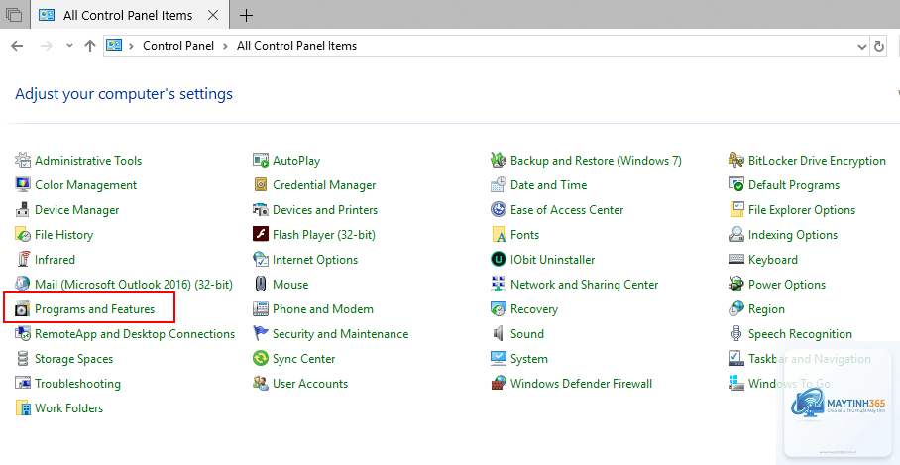Screen dimensions: 900x465
Task: Open the Flash Player icon
Action: pos(261,234)
